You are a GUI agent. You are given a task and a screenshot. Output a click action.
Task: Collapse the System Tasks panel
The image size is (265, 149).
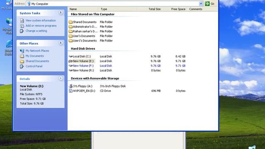click(x=60, y=13)
